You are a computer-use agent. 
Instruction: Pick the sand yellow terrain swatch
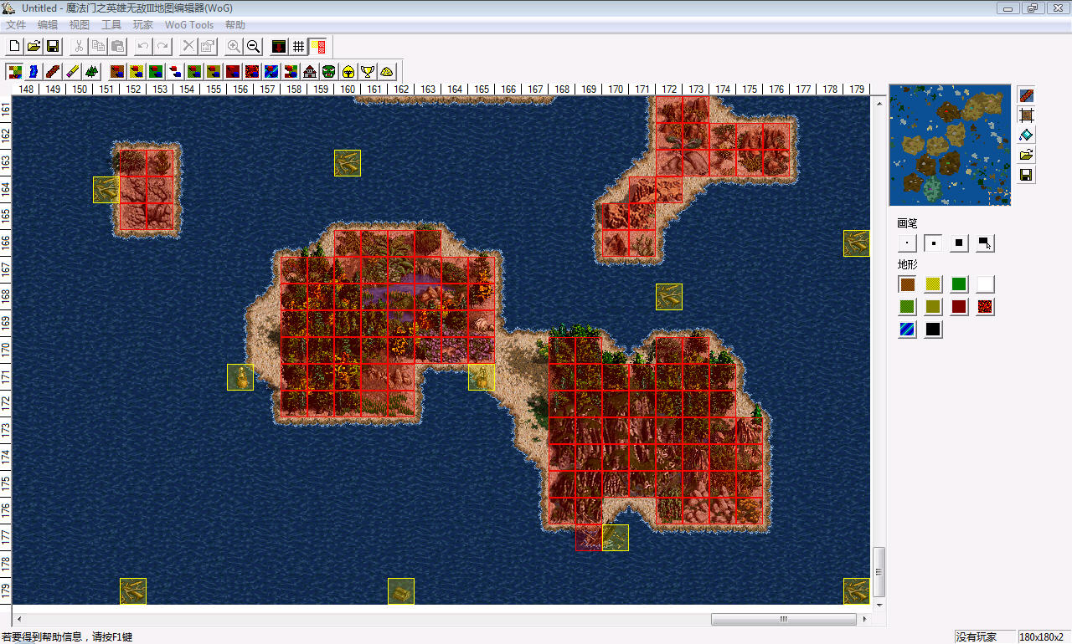(x=933, y=284)
